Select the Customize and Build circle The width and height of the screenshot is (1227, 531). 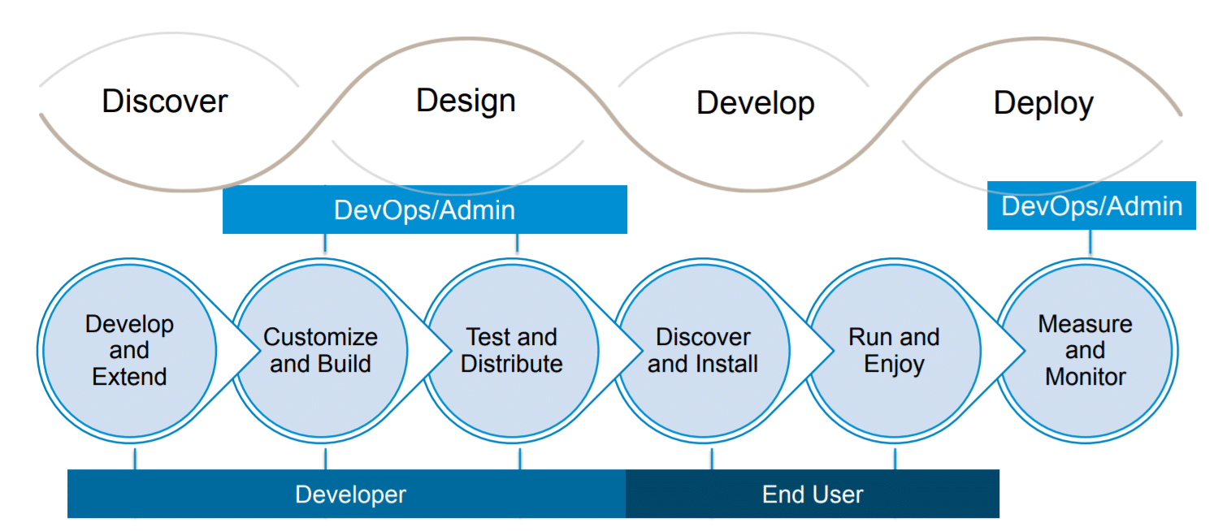click(320, 351)
